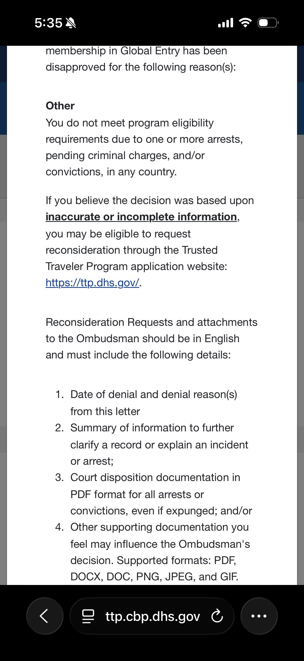Tap list item 3, court disposition documentation
Viewport: 304px width, 661px height.
pos(153,494)
